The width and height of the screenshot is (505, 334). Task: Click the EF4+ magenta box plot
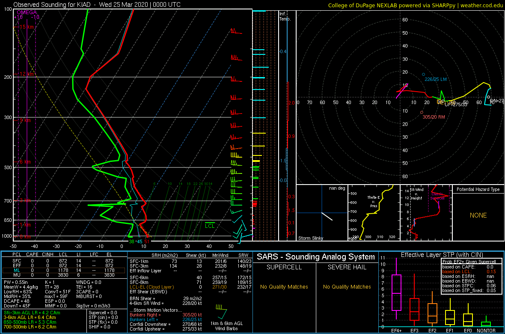396,289
